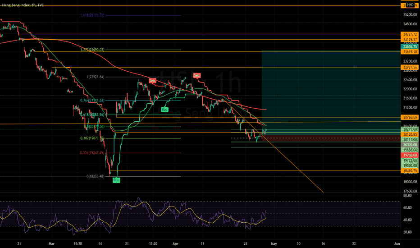Click the 22000.00 price axis tick
This screenshot has height=248, width=420.
410,89
